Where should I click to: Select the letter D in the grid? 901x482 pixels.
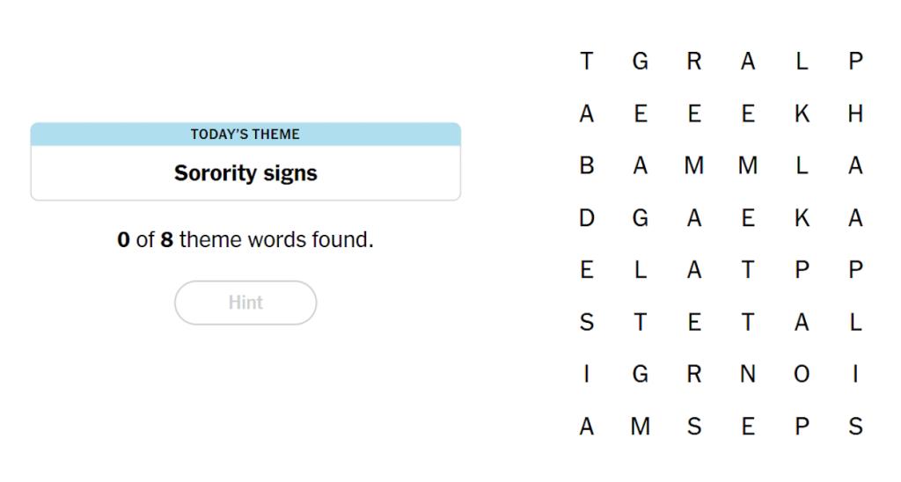click(x=587, y=218)
